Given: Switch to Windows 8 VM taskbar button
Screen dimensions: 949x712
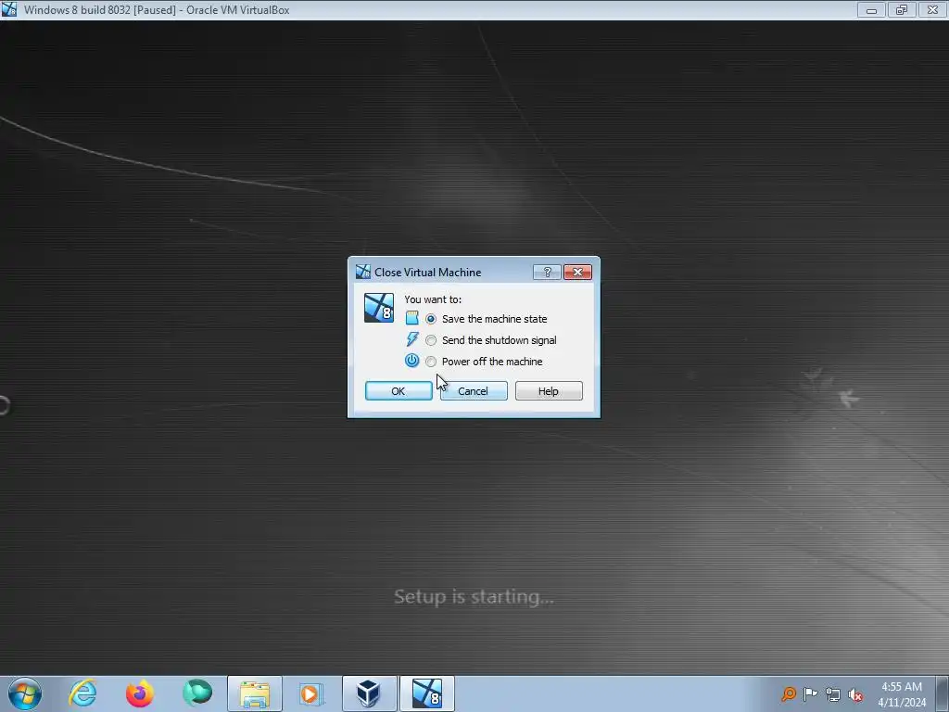Looking at the screenshot, I should 426,693.
